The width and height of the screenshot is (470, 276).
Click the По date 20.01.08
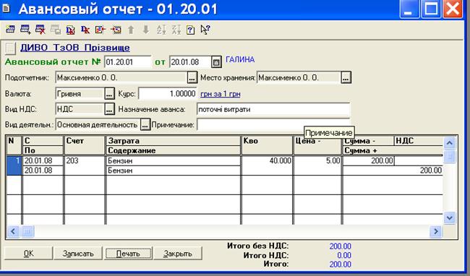click(x=43, y=171)
